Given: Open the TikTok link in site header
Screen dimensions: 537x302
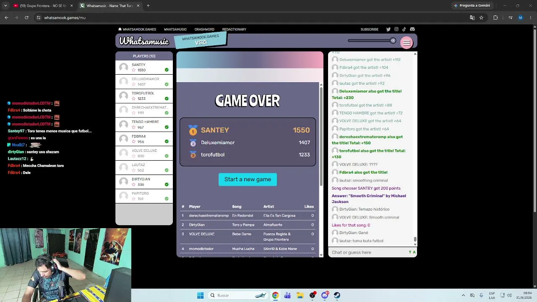Looking at the screenshot, I should tap(404, 29).
